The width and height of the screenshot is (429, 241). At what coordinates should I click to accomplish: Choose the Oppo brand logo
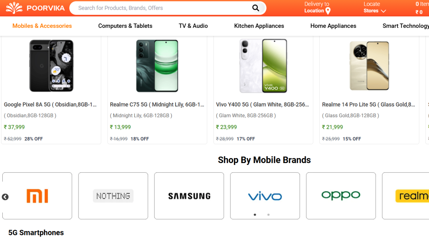(x=341, y=196)
